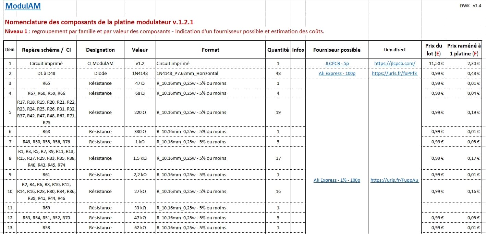The height and width of the screenshot is (234, 486).
Task: Click the CI ModulAM designation cell
Action: point(100,63)
